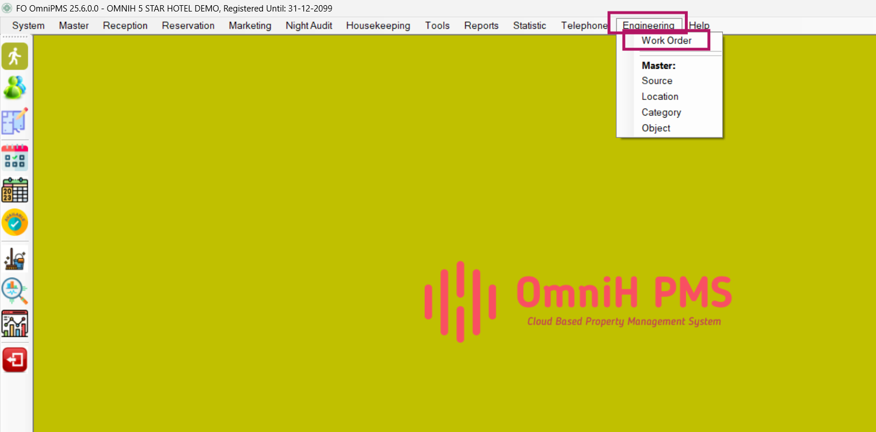
Task: Click the red exit logout icon
Action: [14, 360]
